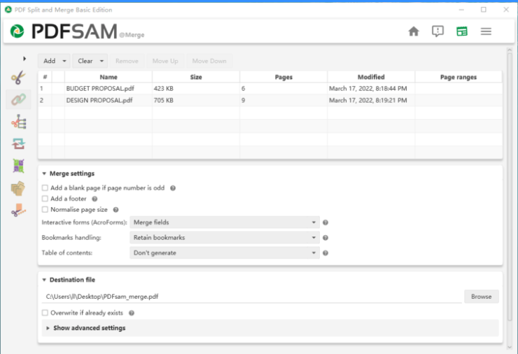Image resolution: width=518 pixels, height=354 pixels.
Task: Click Page ranges cell for BUDGET PROPOSAL
Action: point(458,88)
